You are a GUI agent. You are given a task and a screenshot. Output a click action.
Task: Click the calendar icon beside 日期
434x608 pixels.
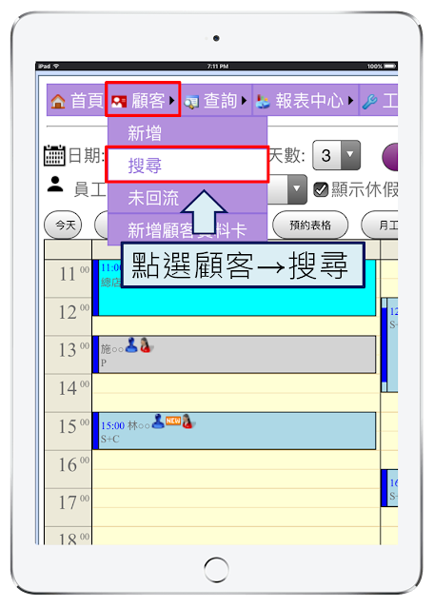pos(54,155)
